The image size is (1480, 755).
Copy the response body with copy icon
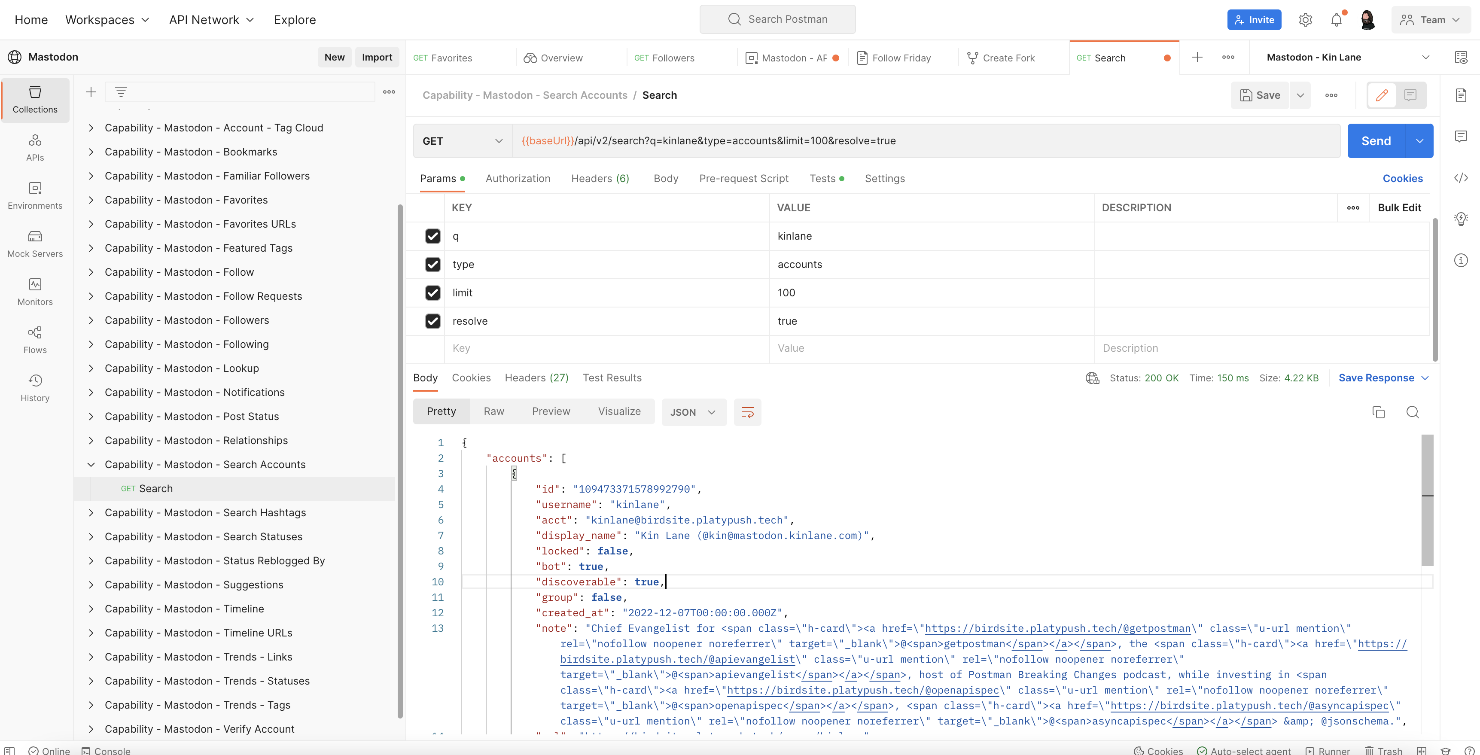pos(1378,412)
